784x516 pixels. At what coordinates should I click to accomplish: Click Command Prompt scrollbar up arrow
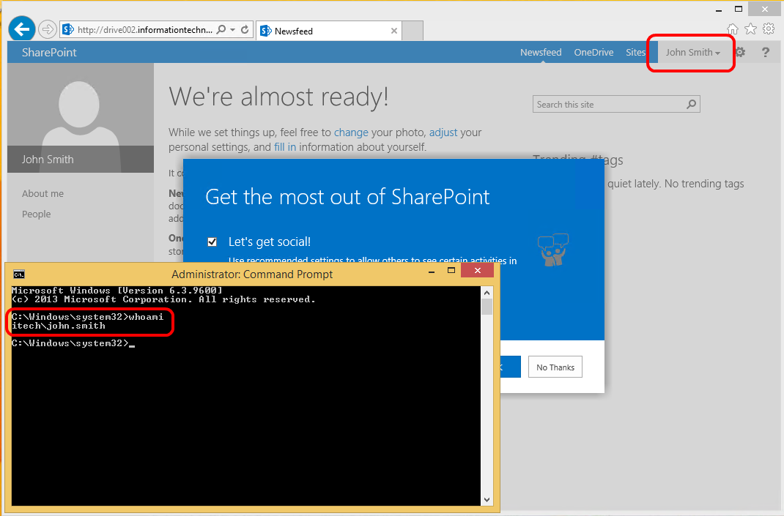pyautogui.click(x=487, y=292)
